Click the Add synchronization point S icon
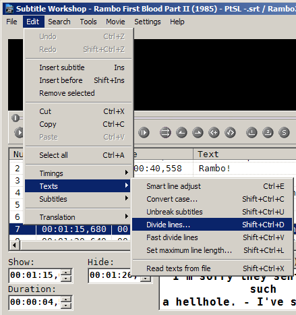The width and height of the screenshot is (296, 315). click(x=284, y=132)
